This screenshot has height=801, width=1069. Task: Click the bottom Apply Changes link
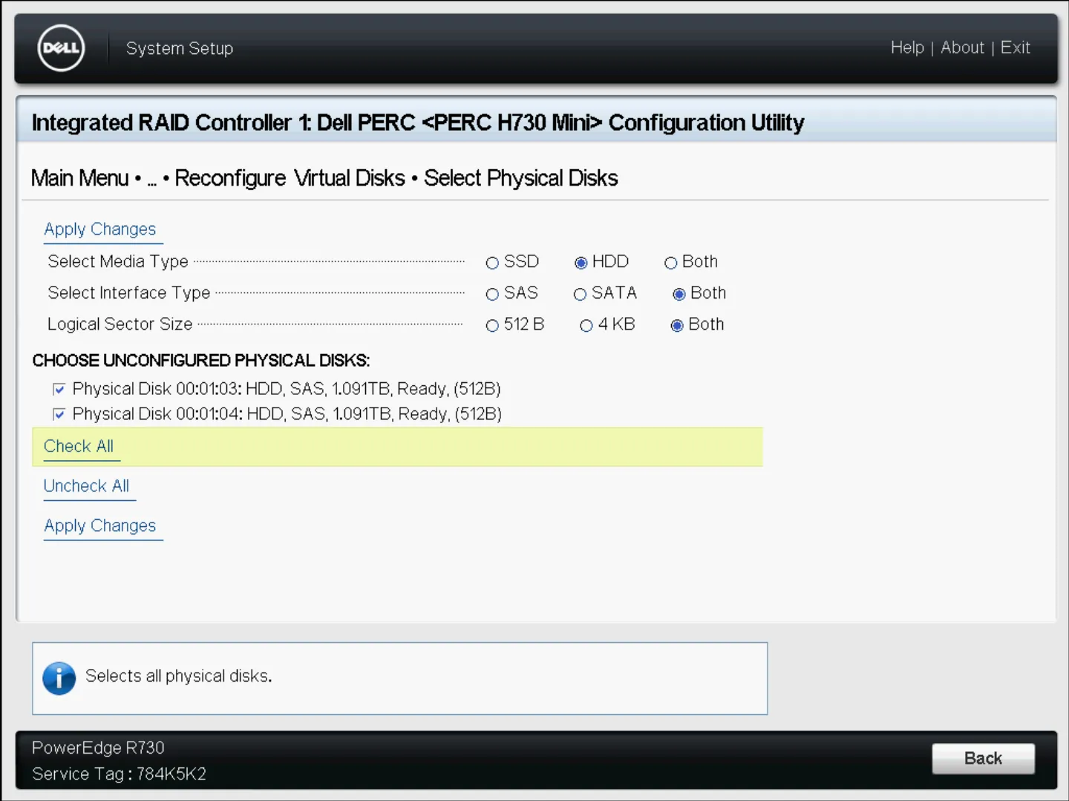pos(100,526)
